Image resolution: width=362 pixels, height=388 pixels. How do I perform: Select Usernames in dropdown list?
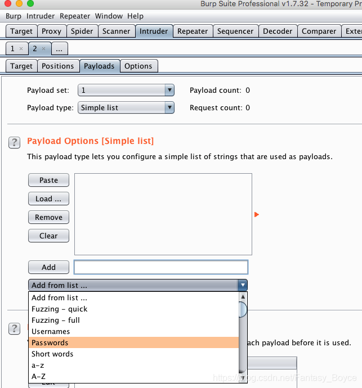point(133,332)
